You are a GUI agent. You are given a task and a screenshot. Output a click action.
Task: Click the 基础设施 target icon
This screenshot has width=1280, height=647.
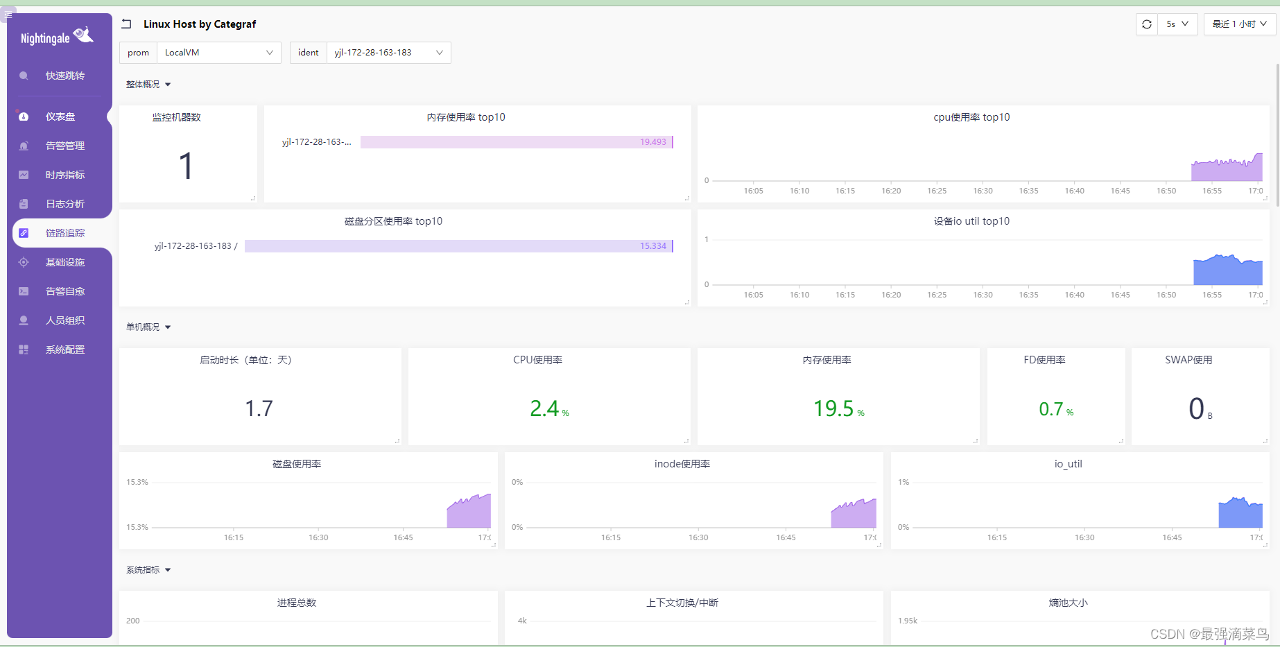tap(24, 262)
